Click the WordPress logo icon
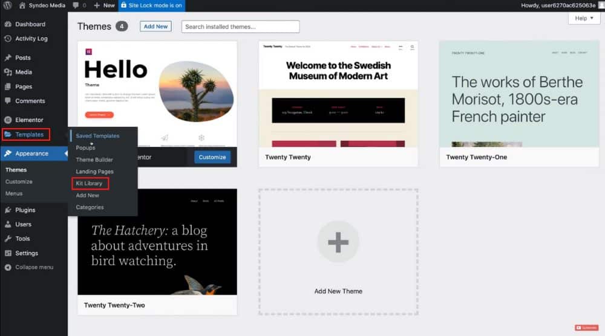Image resolution: width=605 pixels, height=336 pixels. (x=7, y=5)
